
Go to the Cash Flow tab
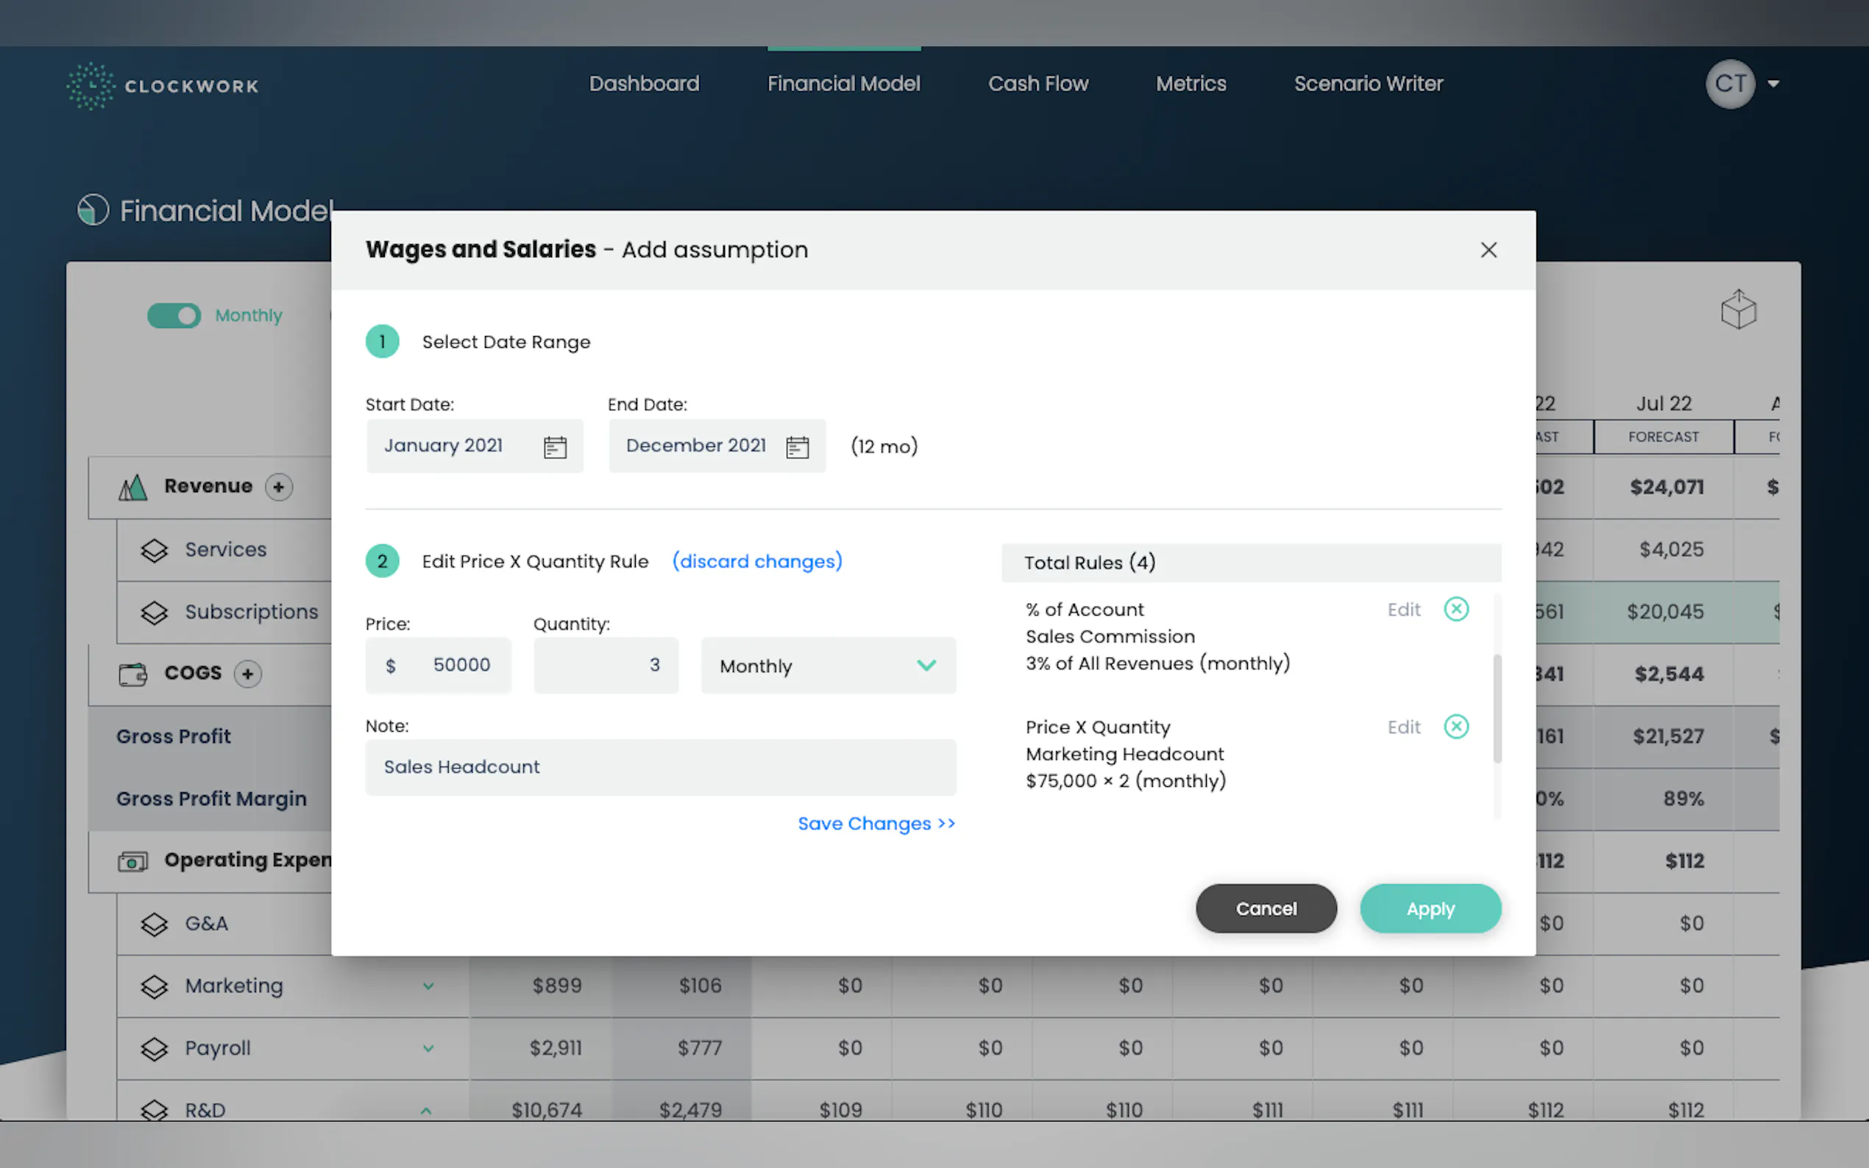(1038, 83)
